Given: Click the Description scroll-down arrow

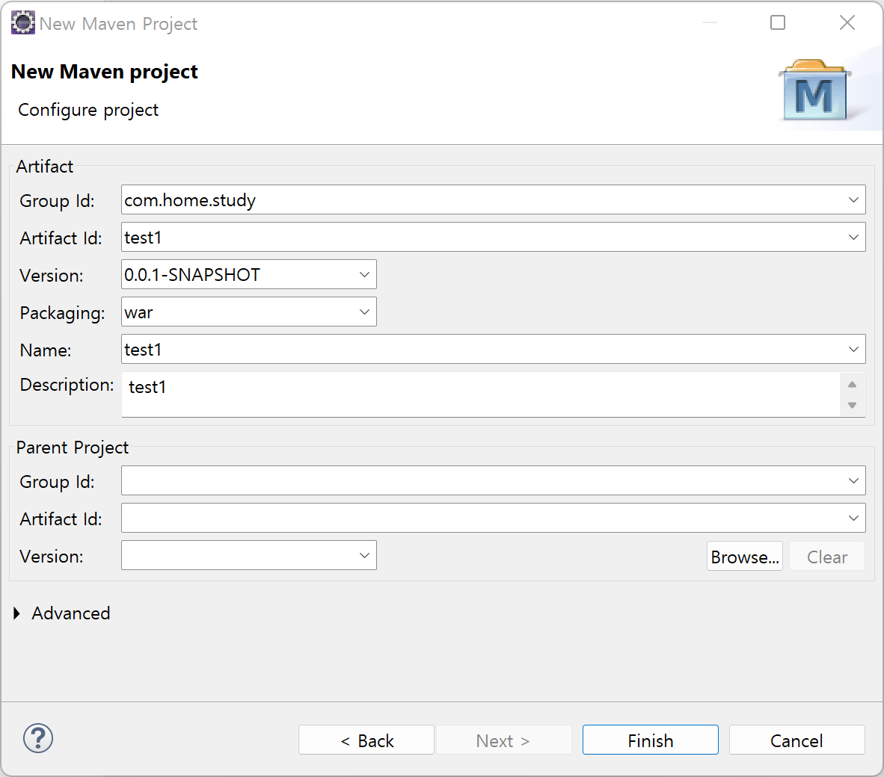Looking at the screenshot, I should click(x=852, y=405).
